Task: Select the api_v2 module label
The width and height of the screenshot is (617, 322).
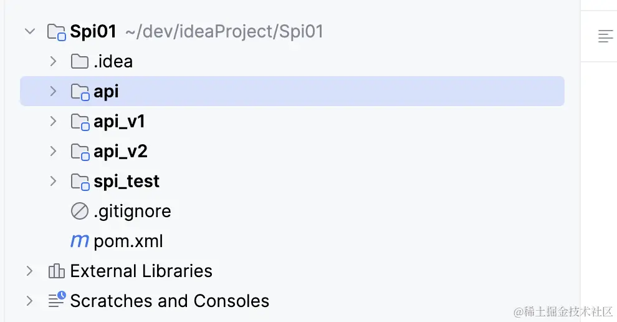Action: click(x=120, y=152)
